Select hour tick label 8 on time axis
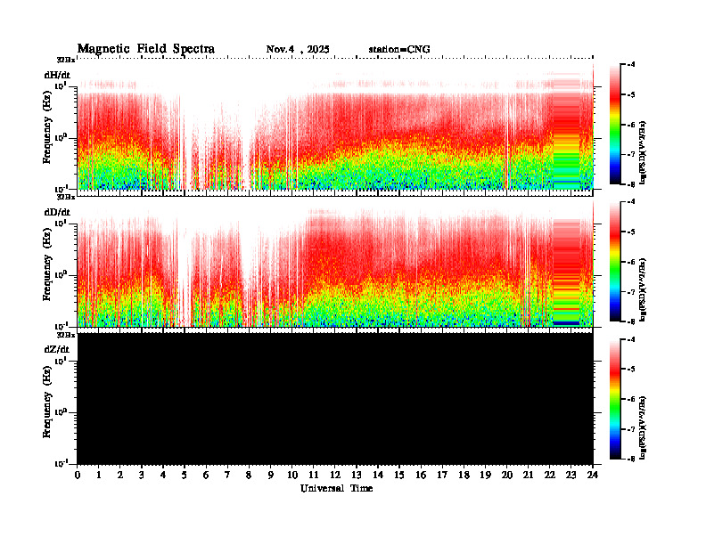Viewport: 706px width, 545px height. [x=249, y=475]
